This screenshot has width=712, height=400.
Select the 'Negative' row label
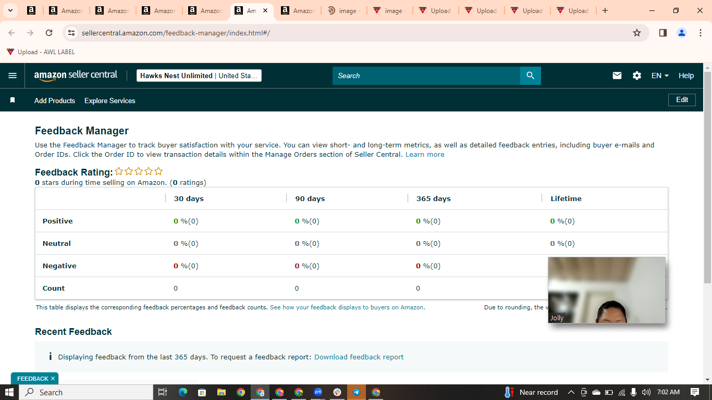click(59, 266)
